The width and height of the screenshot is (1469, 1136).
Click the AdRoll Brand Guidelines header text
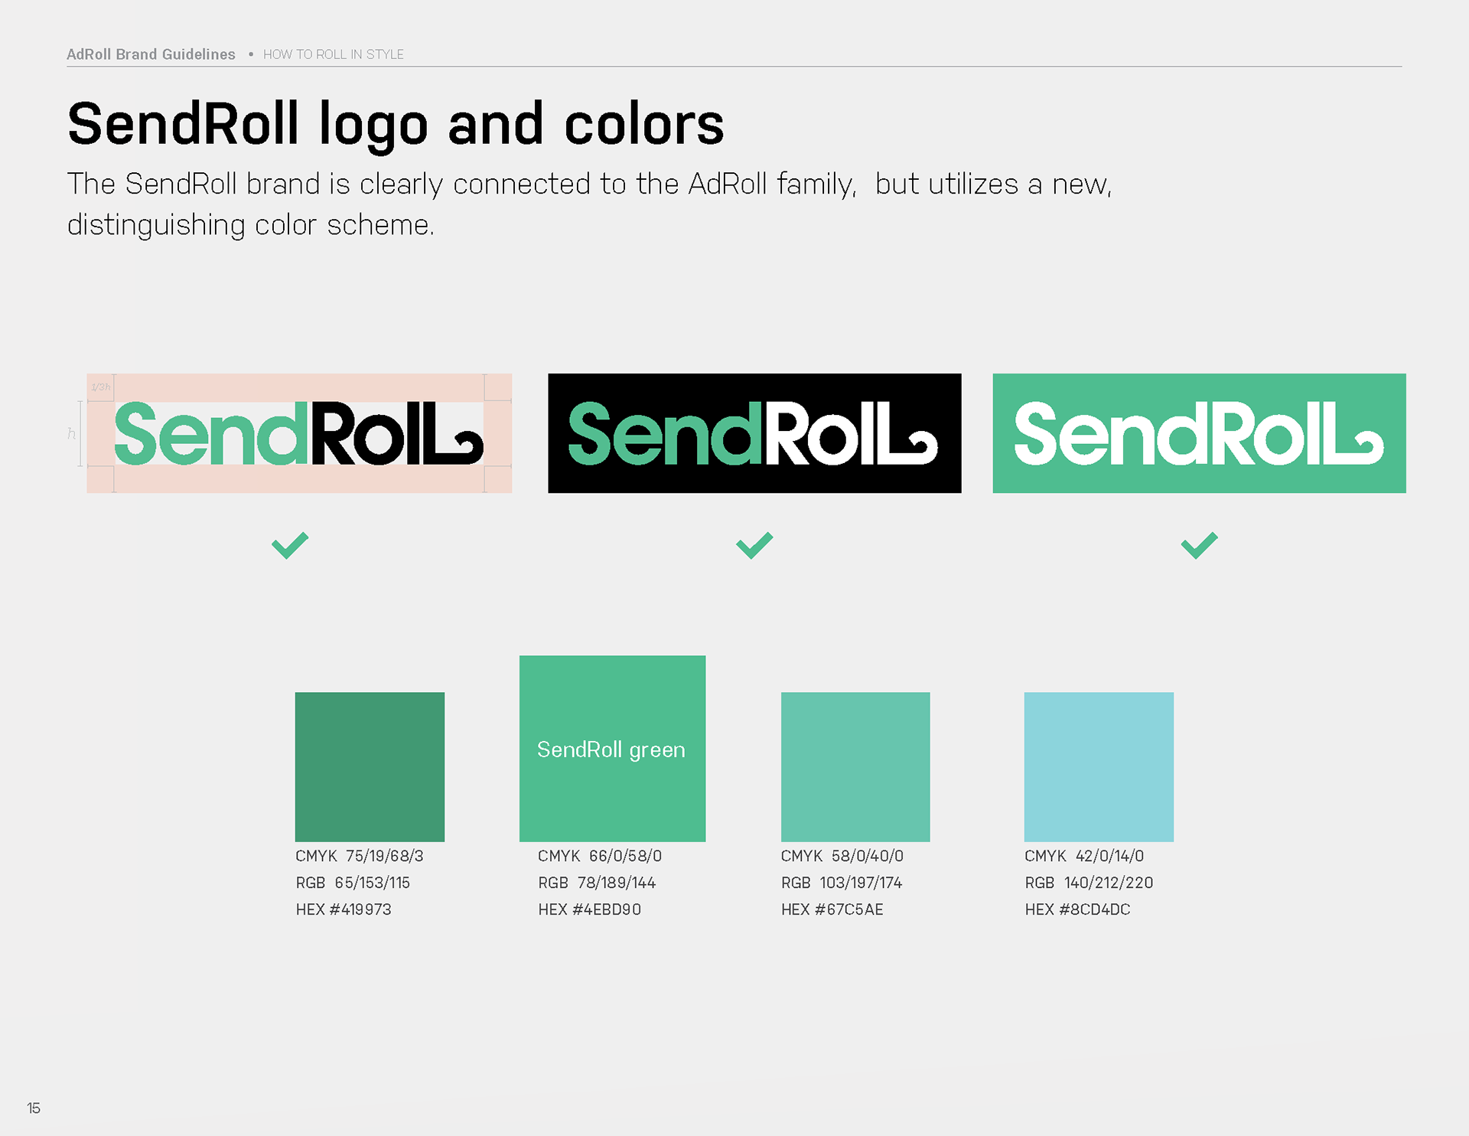coord(151,54)
